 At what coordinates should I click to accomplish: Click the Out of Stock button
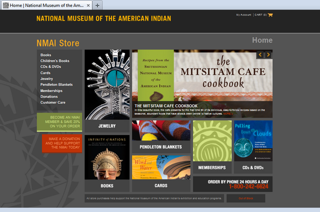[x=245, y=198]
